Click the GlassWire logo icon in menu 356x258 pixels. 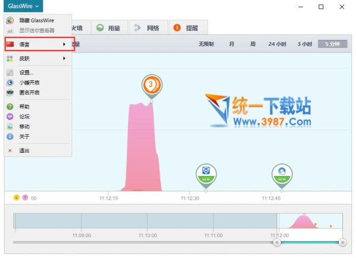pos(9,20)
